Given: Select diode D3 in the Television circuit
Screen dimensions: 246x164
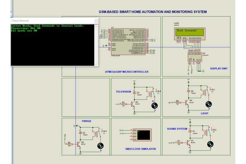Looking at the screenshot, I should (134, 93).
